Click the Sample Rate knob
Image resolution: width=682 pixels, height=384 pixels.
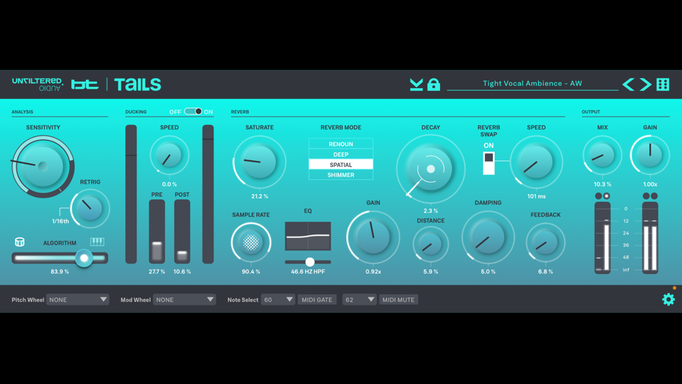point(251,242)
